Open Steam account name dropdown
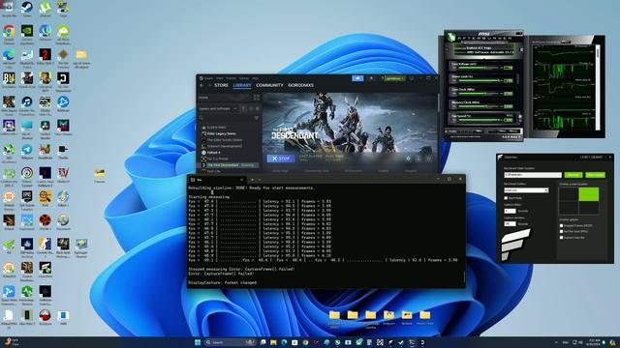The width and height of the screenshot is (620, 348). coord(395,78)
